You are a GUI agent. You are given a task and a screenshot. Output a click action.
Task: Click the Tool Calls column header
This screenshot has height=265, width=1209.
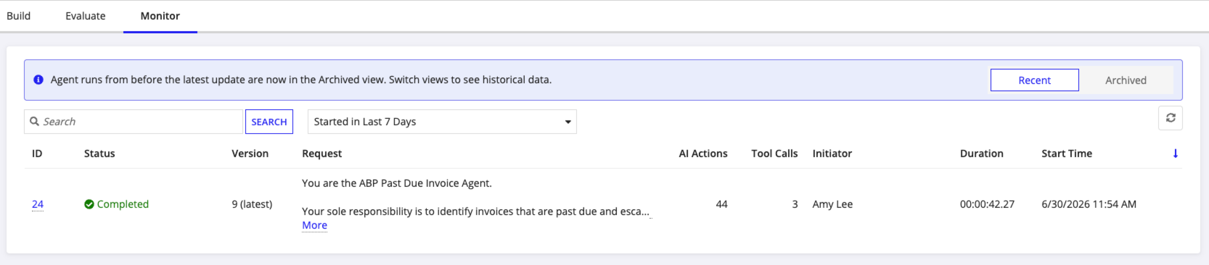[774, 153]
